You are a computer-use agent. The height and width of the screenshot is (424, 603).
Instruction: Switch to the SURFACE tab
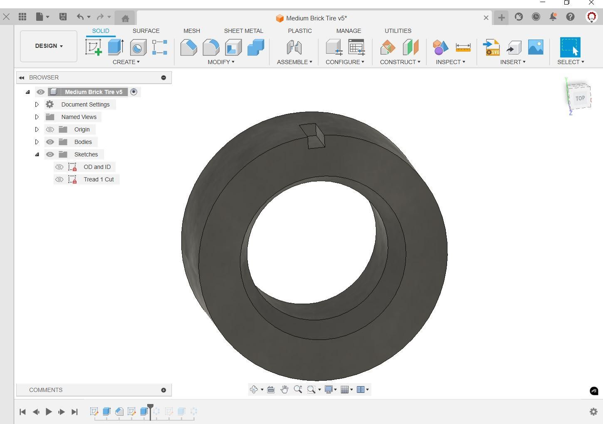(x=146, y=31)
